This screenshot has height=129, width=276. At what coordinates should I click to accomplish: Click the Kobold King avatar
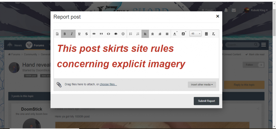pos(247,10)
